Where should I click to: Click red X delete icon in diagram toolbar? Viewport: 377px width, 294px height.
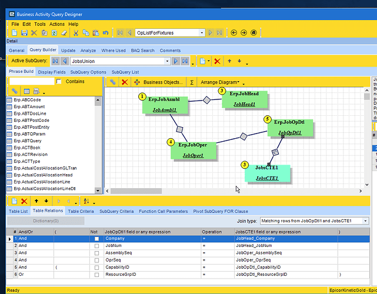click(x=125, y=82)
